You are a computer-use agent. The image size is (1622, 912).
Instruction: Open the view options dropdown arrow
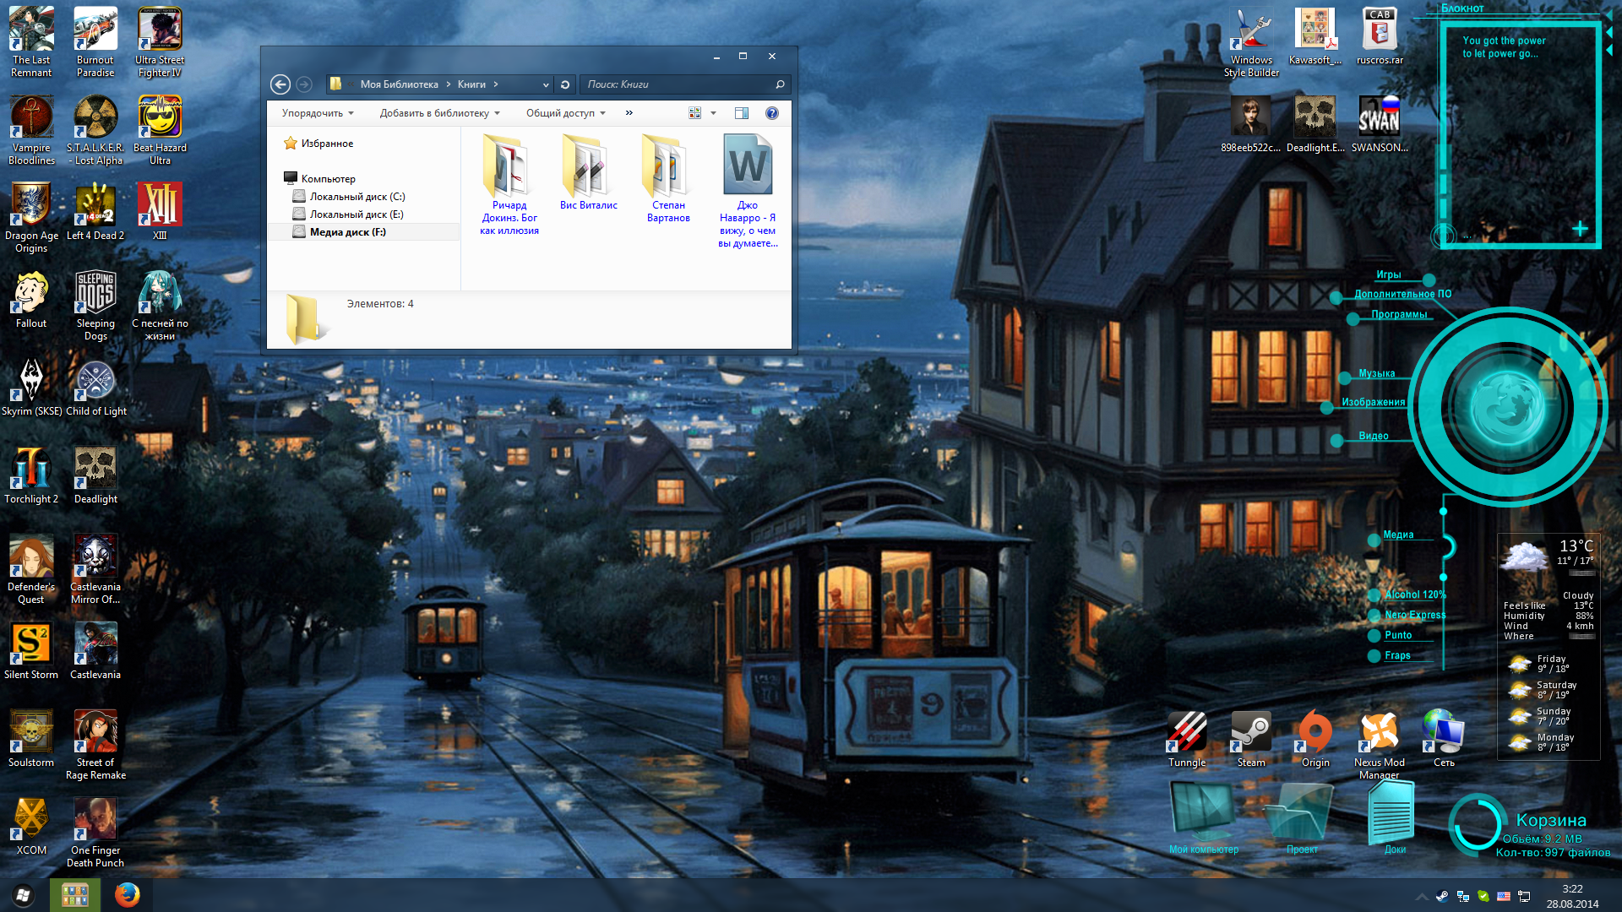[x=714, y=113]
